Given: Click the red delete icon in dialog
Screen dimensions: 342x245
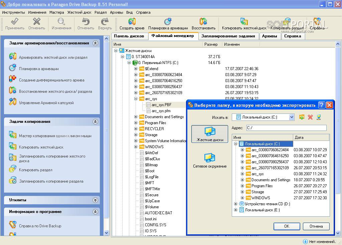Looking at the screenshot, I should click(x=310, y=117).
